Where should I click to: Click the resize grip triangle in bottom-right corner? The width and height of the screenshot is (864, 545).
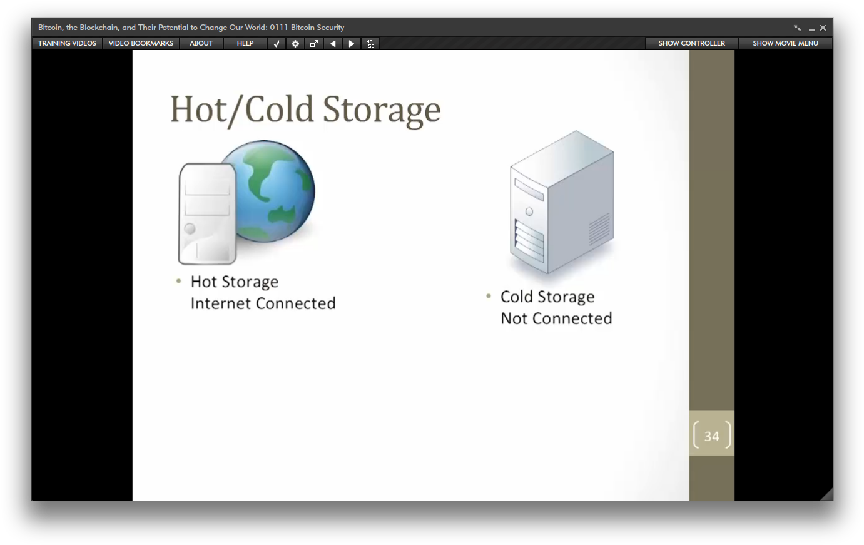click(827, 493)
